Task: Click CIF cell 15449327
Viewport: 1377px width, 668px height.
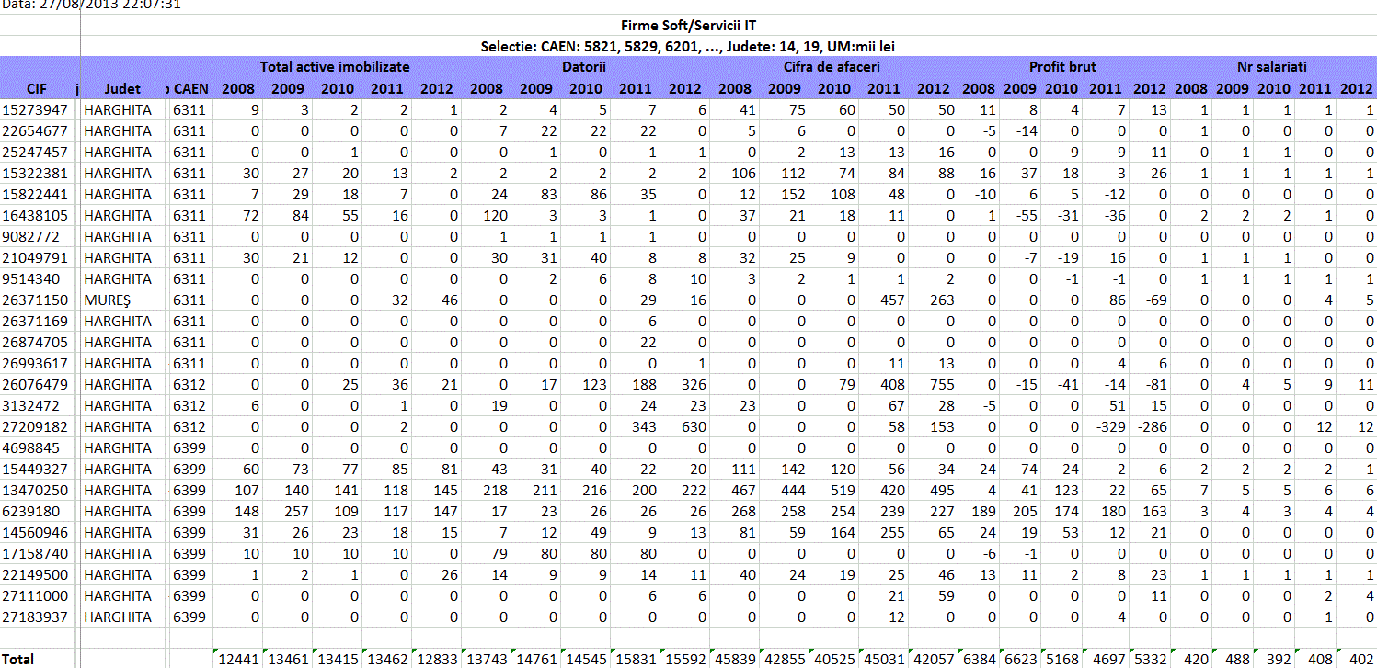Action: coord(36,469)
